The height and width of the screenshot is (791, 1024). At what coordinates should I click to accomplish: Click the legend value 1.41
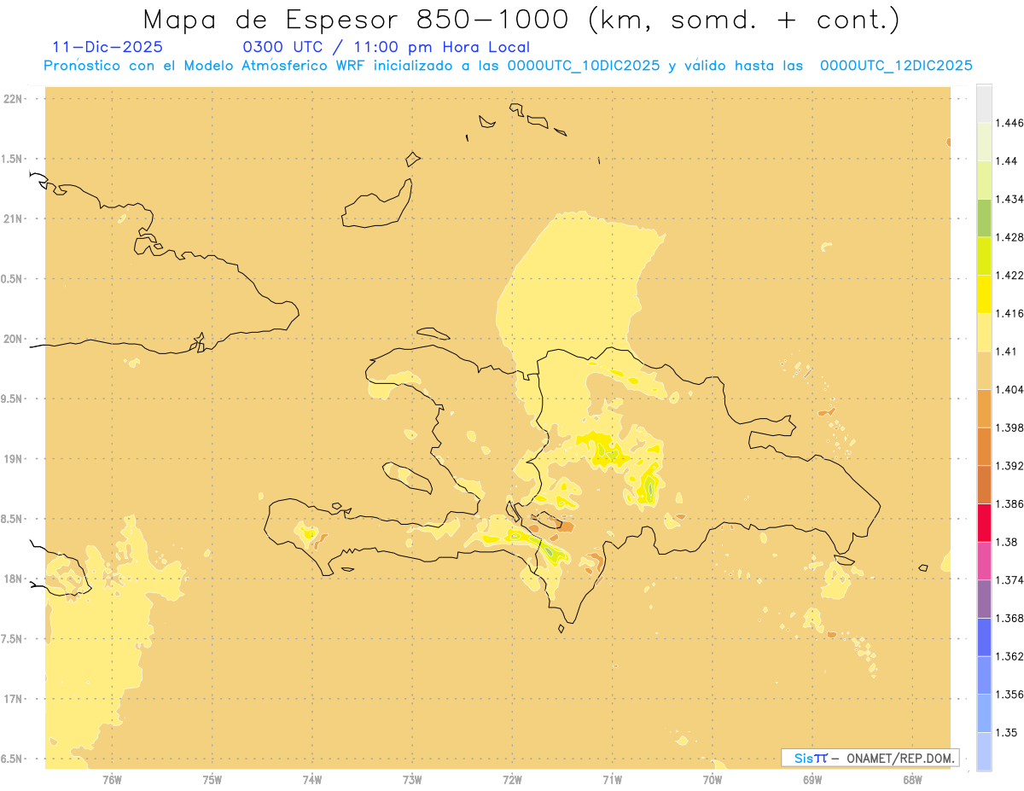click(x=1007, y=351)
